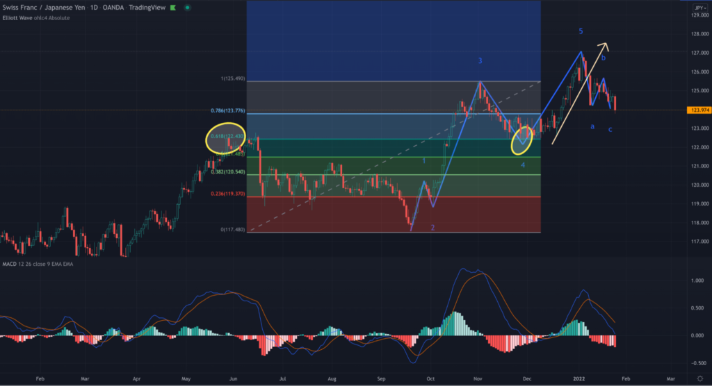Click 122.000 on the price axis
Image resolution: width=712 pixels, height=386 pixels.
(x=699, y=147)
